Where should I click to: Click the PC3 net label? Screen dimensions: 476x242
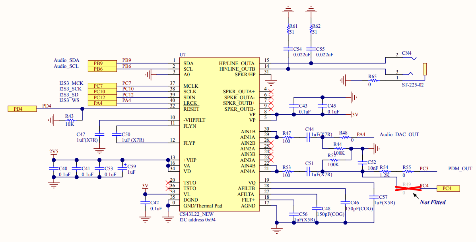(424, 168)
